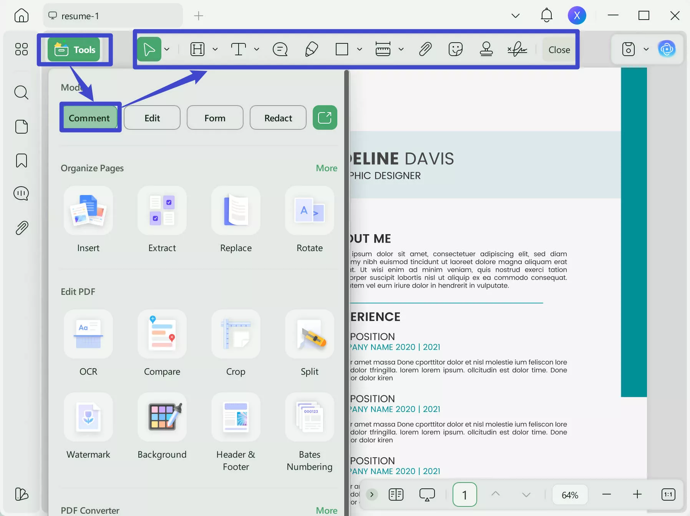
Task: Pick the Pencil drawing tool
Action: click(x=311, y=49)
